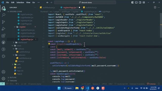Click the Colorize status bar button

pyautogui.click(x=151, y=84)
